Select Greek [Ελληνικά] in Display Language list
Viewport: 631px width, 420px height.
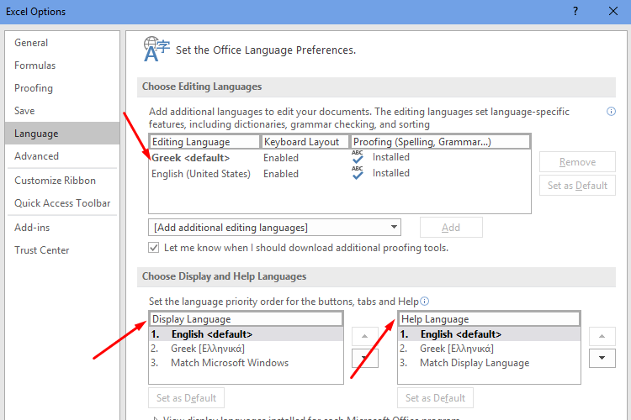click(247, 349)
